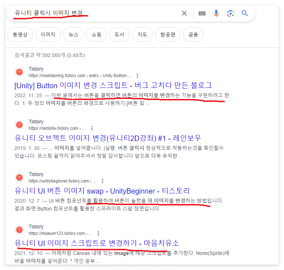Switch to the 쇼핑 filter tab

[96, 34]
